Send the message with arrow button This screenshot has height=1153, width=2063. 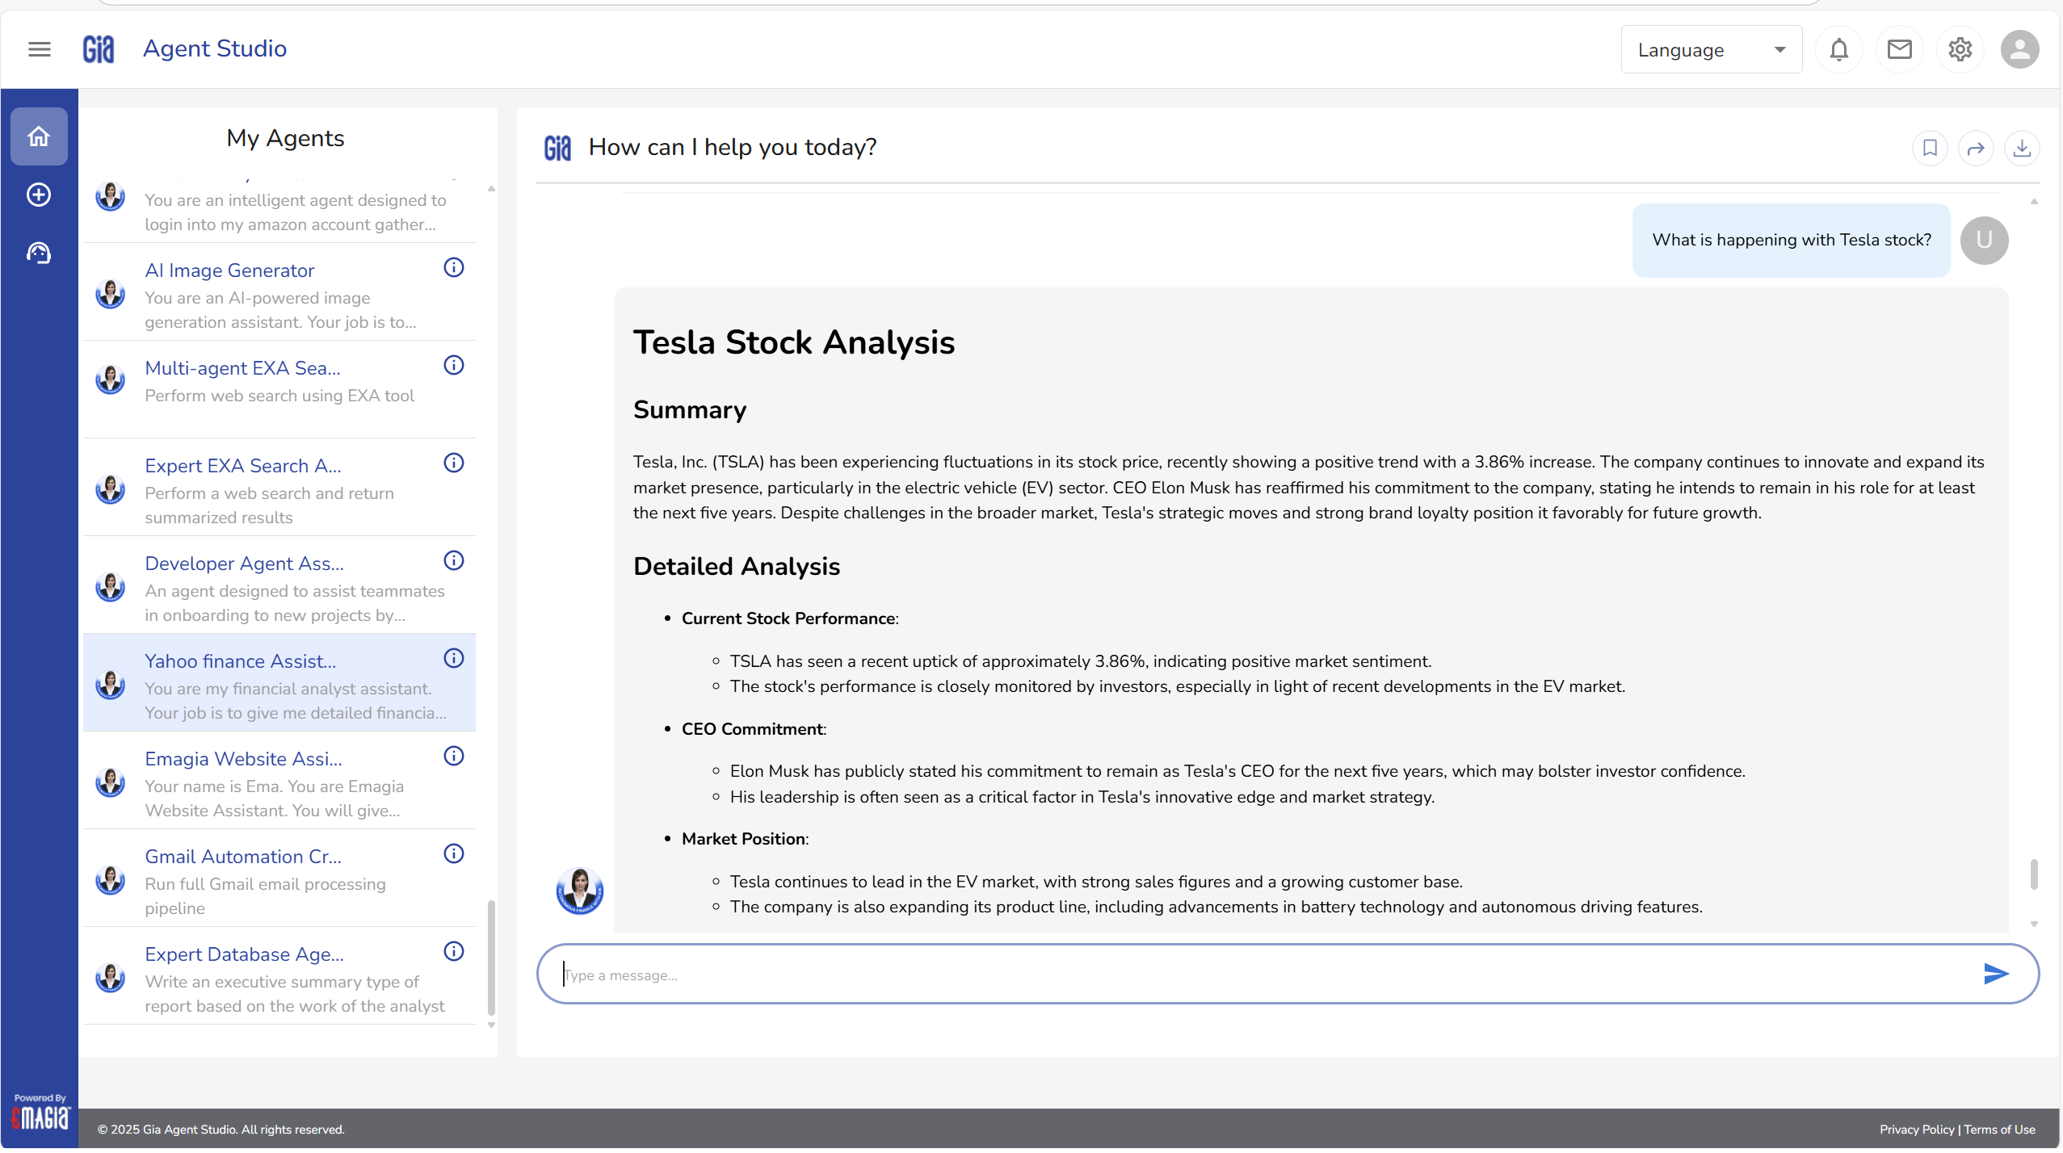(1995, 974)
